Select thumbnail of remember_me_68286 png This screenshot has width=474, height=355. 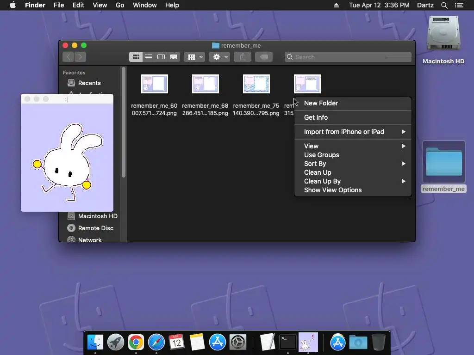pyautogui.click(x=206, y=84)
